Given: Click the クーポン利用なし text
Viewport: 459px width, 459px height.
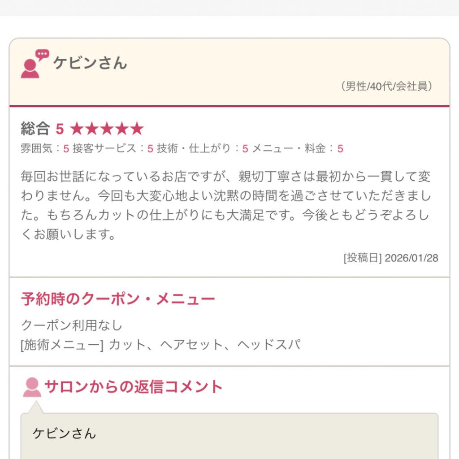Looking at the screenshot, I should tap(72, 325).
